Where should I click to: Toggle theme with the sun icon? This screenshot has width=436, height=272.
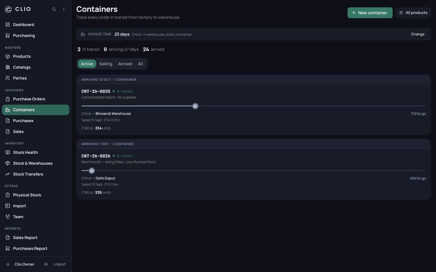point(8,264)
